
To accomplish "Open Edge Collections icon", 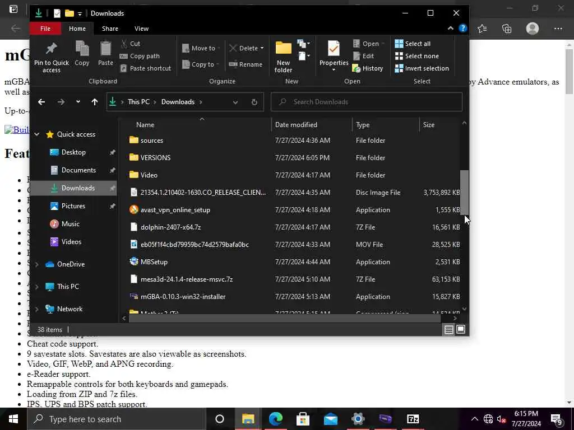I will 507,29.
